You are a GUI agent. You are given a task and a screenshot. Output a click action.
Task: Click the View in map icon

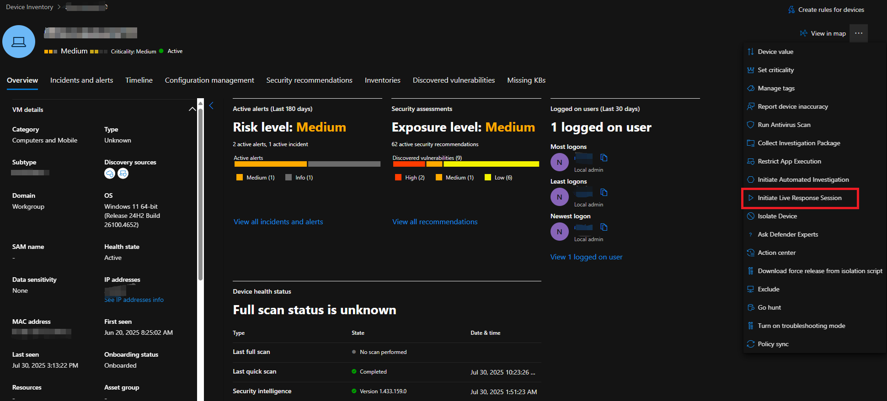point(804,33)
